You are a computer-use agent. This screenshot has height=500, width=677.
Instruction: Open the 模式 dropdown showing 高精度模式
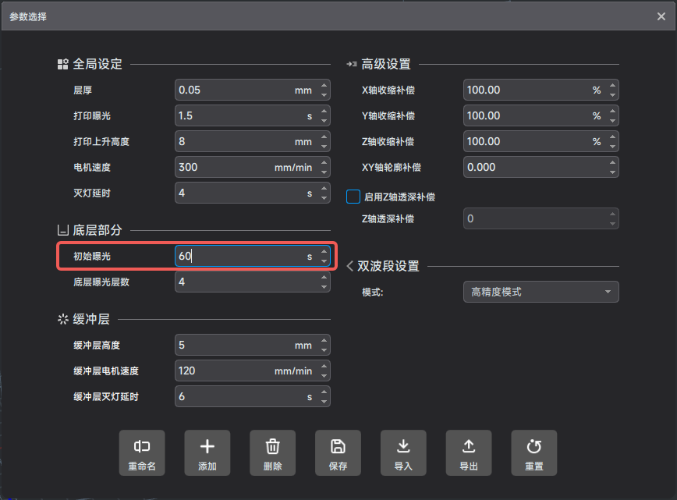(x=541, y=292)
